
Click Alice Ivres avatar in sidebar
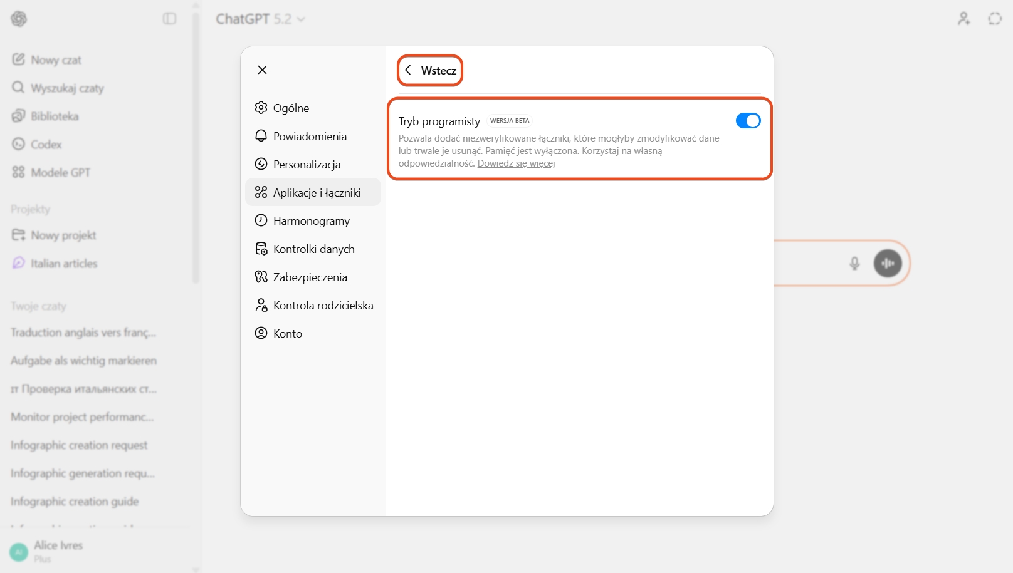(x=19, y=552)
